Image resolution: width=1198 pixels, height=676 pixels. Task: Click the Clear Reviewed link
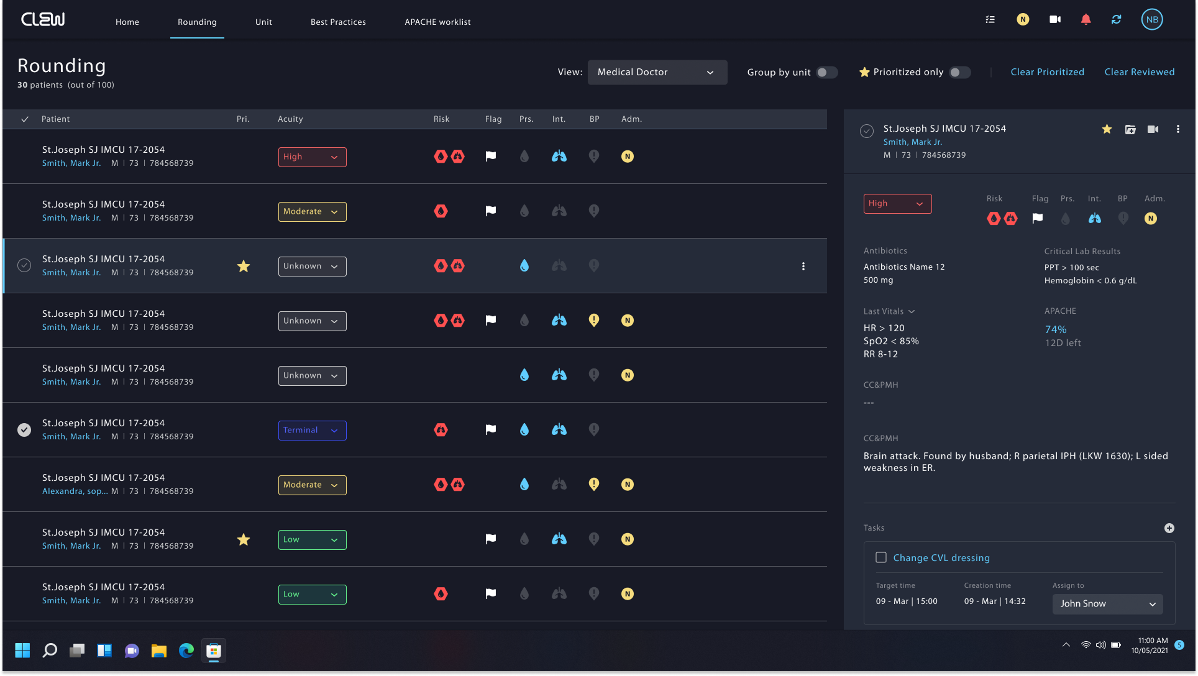pos(1139,72)
